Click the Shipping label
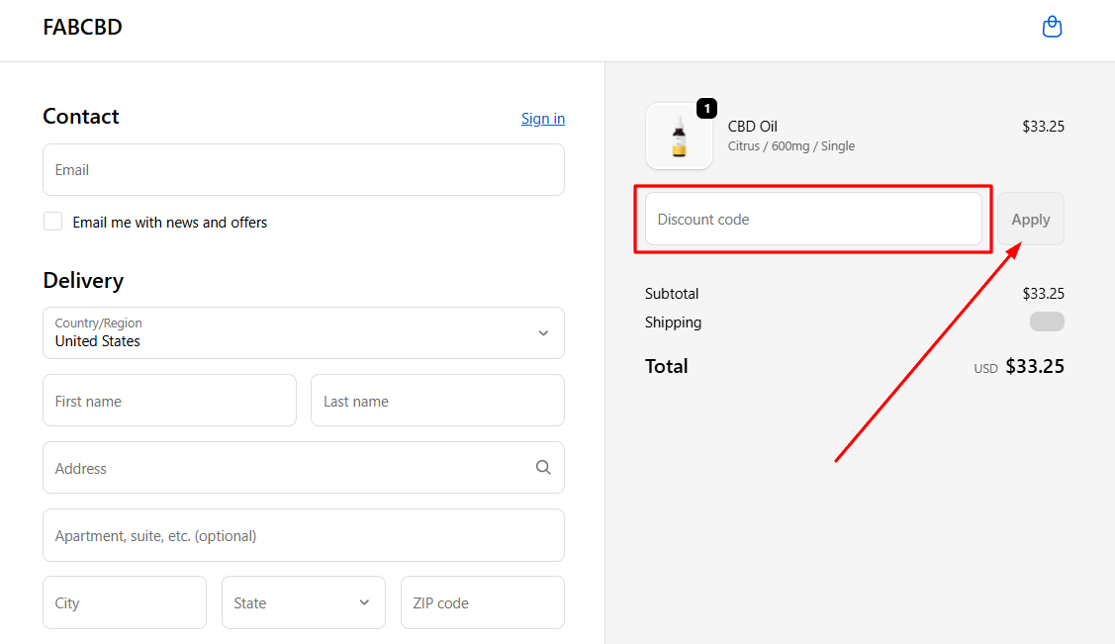This screenshot has width=1115, height=644. [673, 322]
